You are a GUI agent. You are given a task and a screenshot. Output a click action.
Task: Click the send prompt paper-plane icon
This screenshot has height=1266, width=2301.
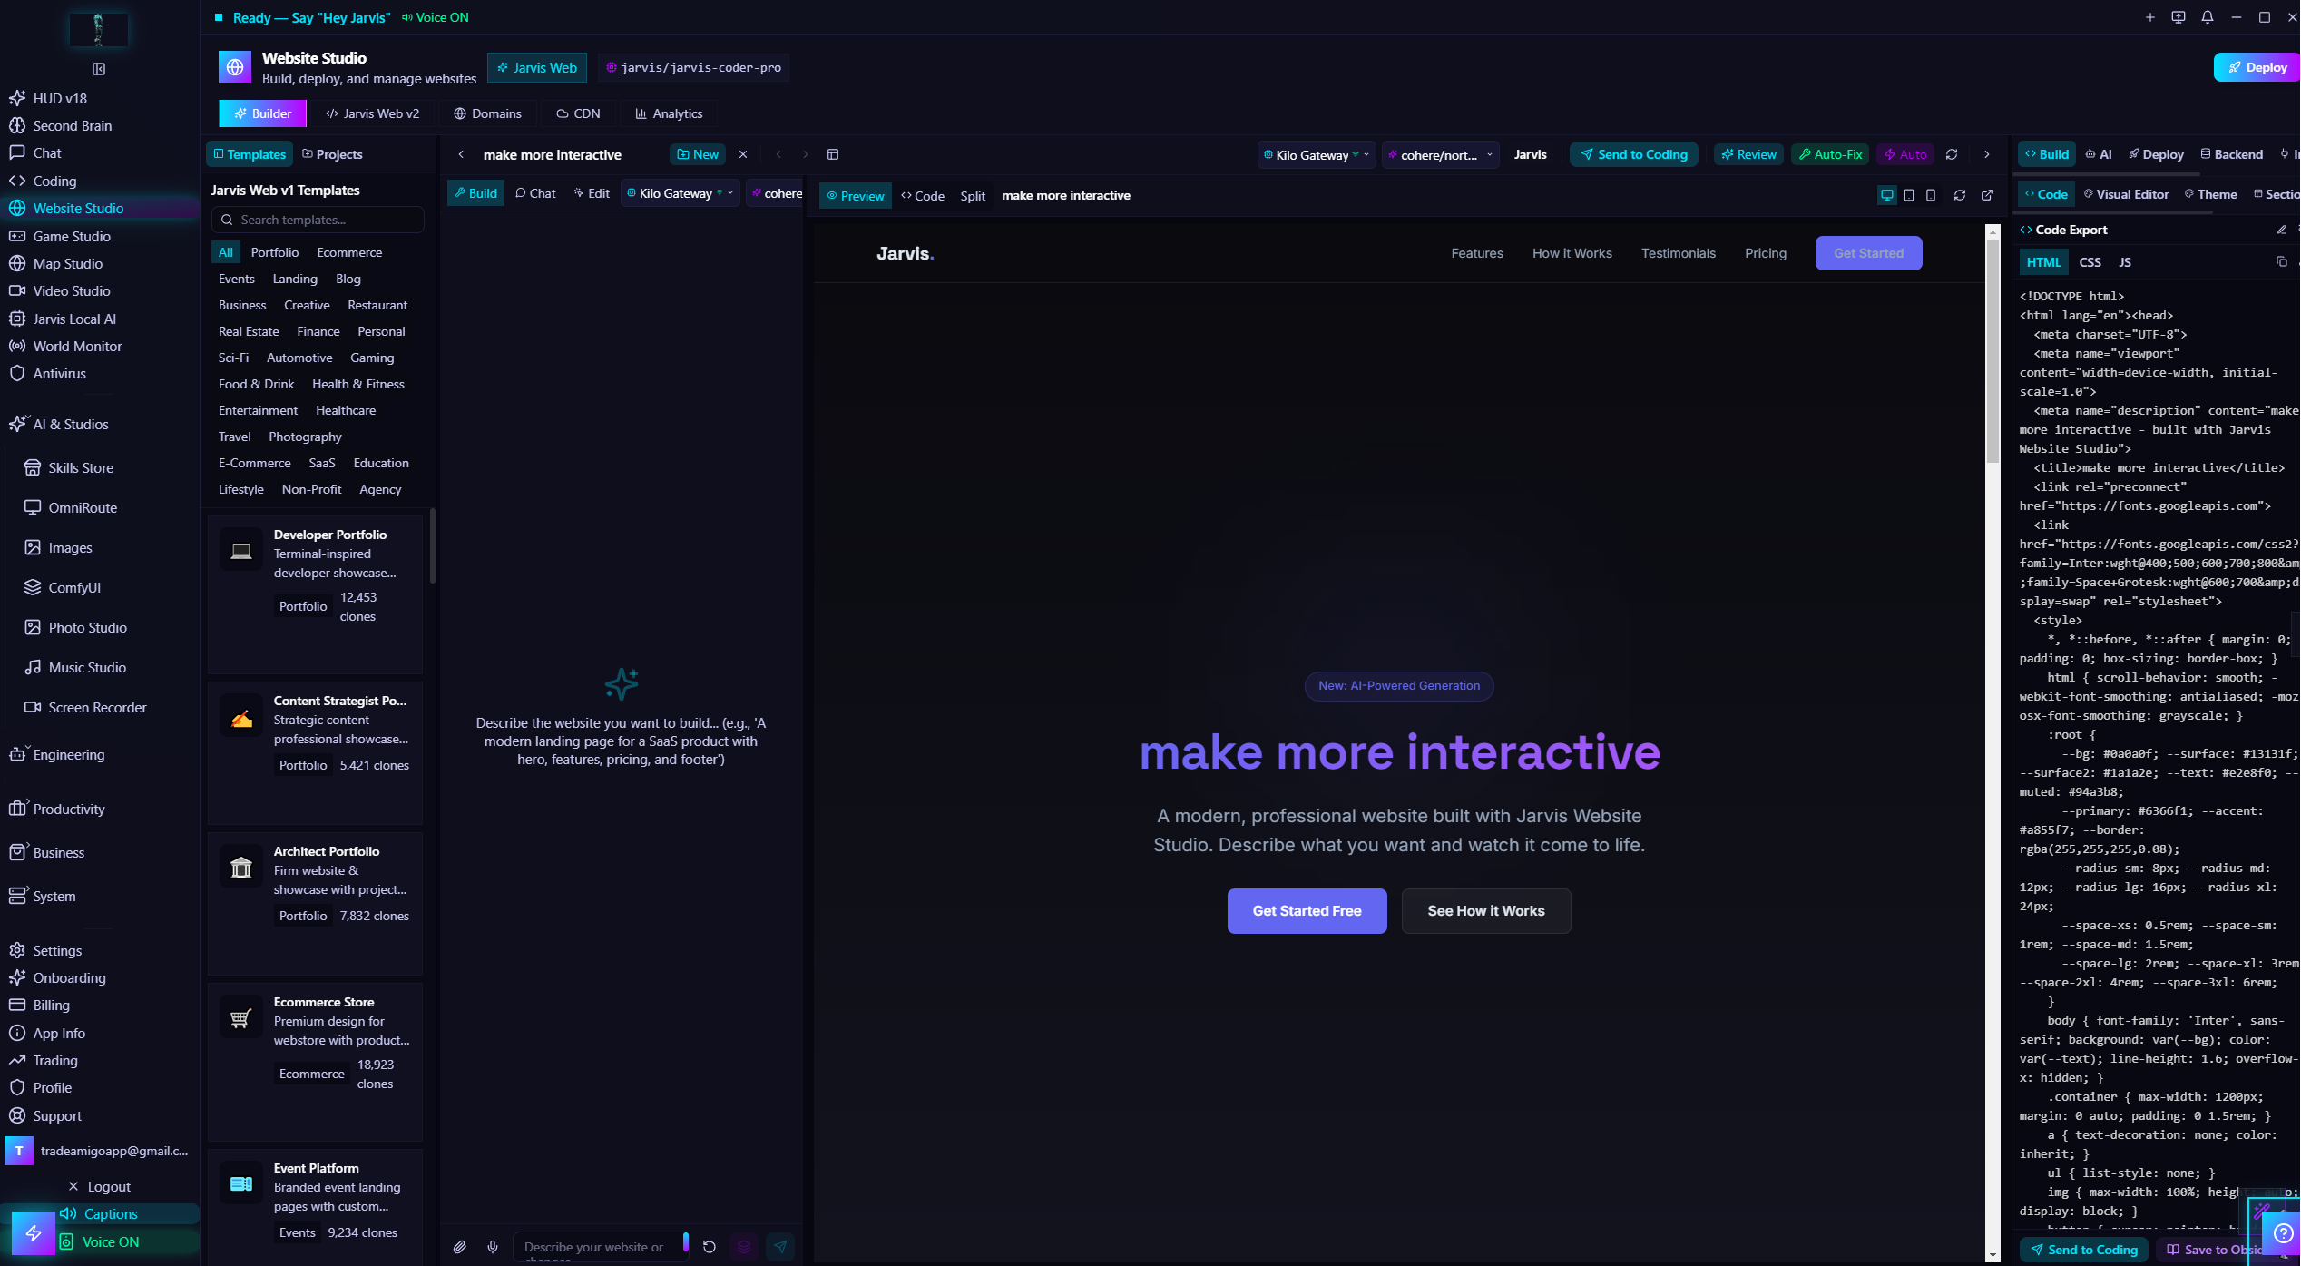[x=780, y=1247]
